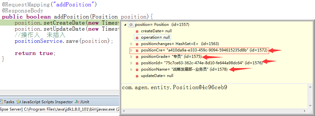Click the red field icon next to positionCre
Image resolution: width=315 pixels, height=116 pixels.
(x=137, y=50)
